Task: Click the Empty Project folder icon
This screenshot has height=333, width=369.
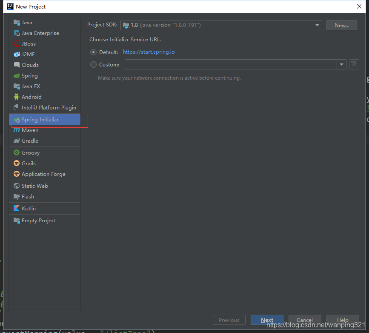Action: [17, 221]
